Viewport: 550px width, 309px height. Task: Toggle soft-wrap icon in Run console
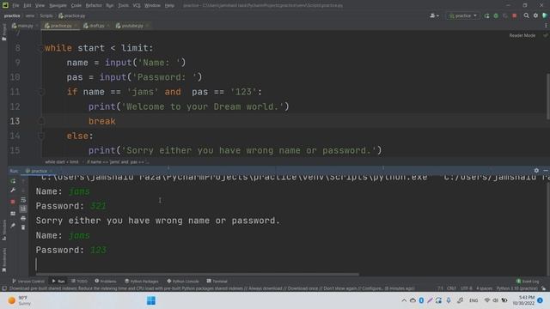tap(23, 200)
